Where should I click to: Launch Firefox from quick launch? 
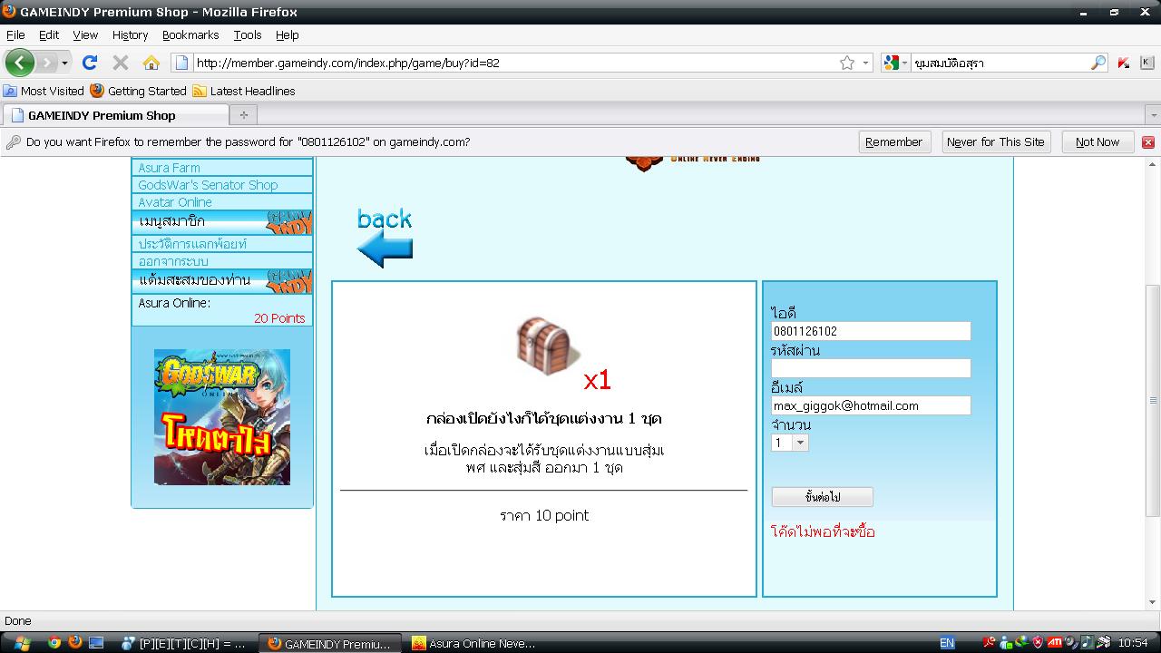pyautogui.click(x=74, y=643)
